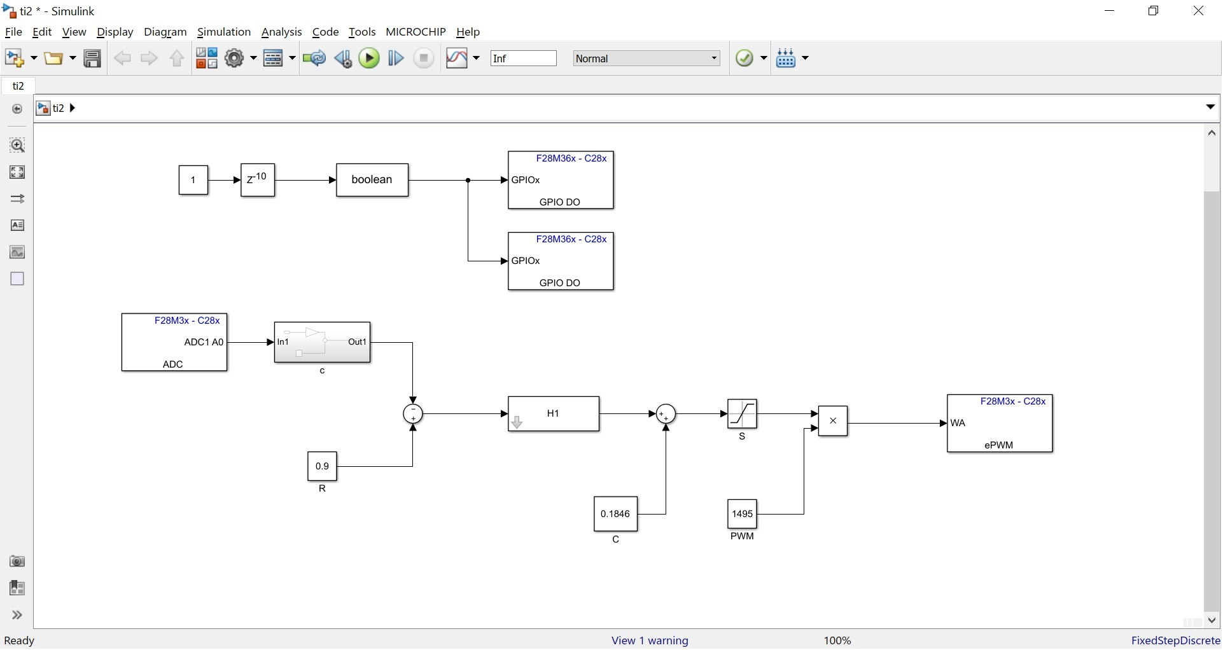Expand the Build Model dropdown arrow

pyautogui.click(x=806, y=59)
